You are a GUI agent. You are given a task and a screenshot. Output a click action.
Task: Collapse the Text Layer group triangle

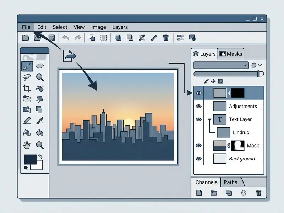(209, 120)
